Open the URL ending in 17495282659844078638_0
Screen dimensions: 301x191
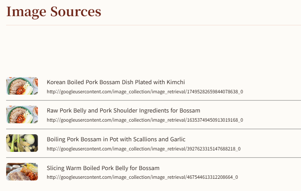pos(145,92)
